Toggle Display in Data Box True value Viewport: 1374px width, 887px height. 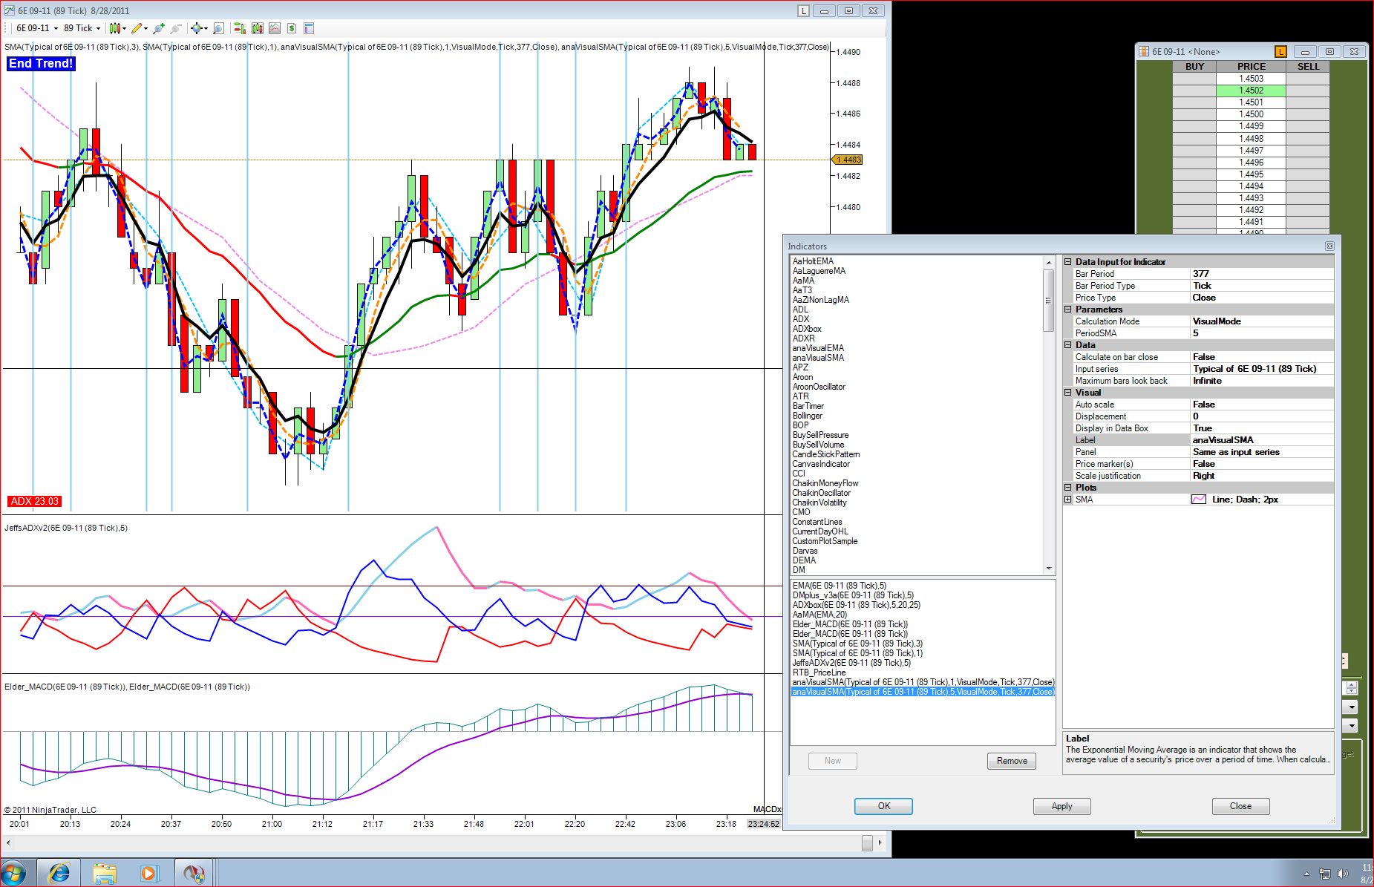(1261, 428)
